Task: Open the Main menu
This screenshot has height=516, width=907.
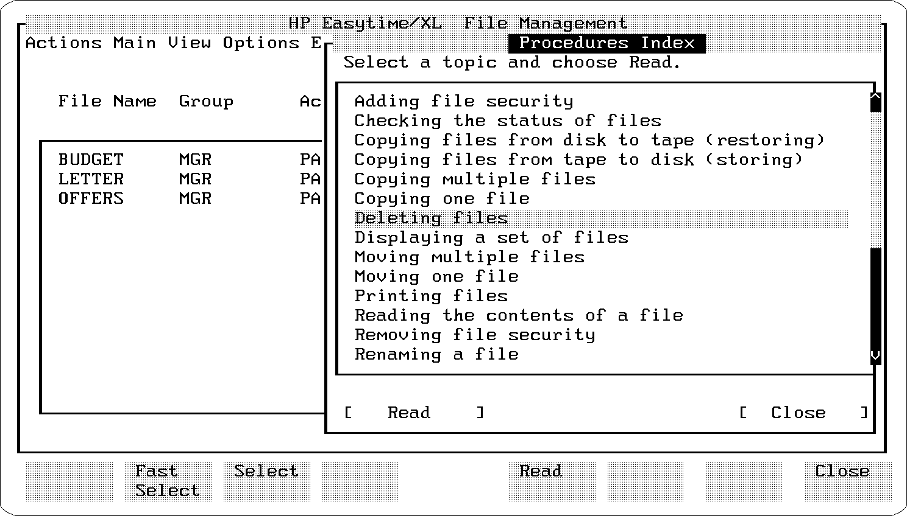Action: pyautogui.click(x=135, y=43)
